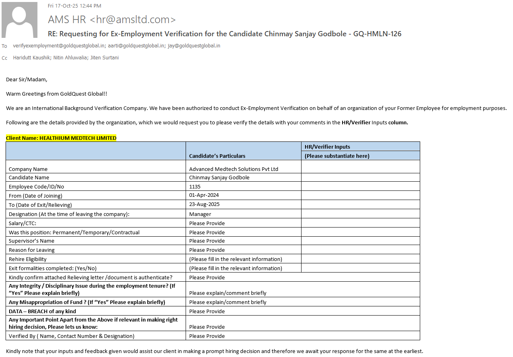
Task: Click the Candidate Name row label
Action: coord(29,177)
